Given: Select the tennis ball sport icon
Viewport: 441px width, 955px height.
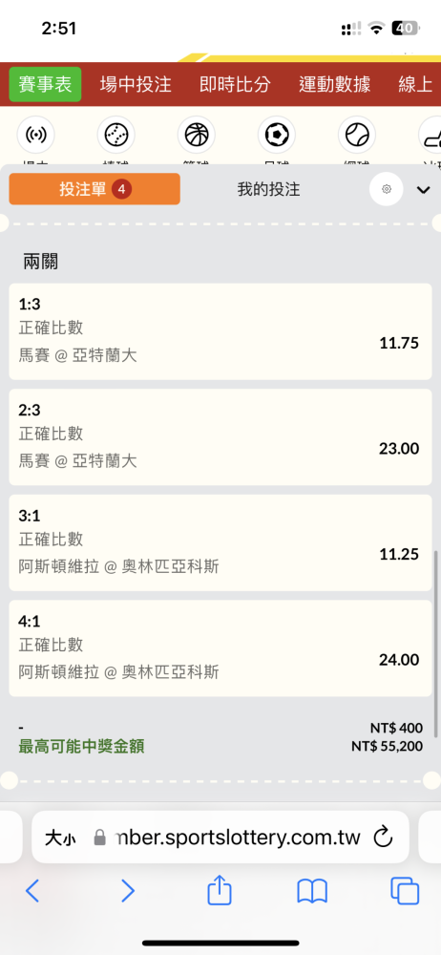Looking at the screenshot, I should [356, 135].
